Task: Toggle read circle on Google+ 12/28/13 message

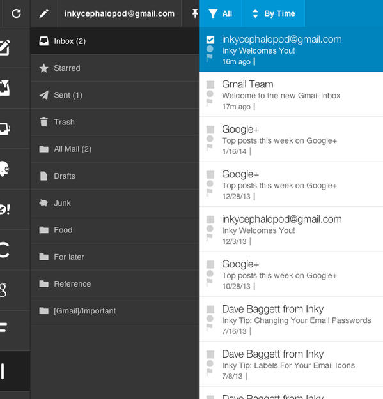Action: pos(210,184)
